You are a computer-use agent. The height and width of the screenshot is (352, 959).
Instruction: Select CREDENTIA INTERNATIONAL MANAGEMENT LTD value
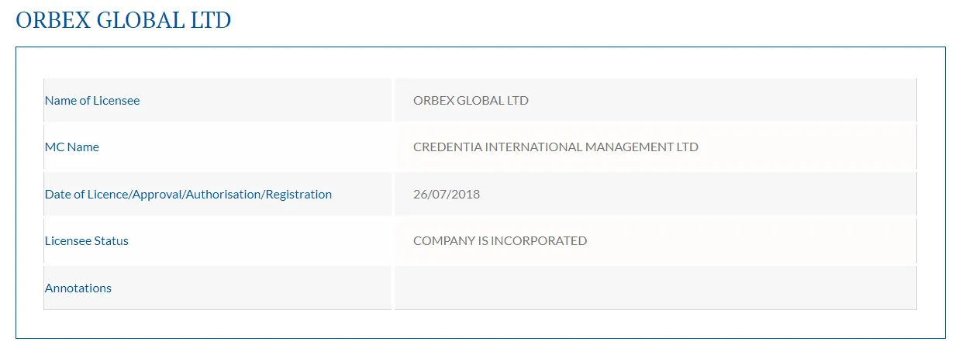click(x=555, y=147)
